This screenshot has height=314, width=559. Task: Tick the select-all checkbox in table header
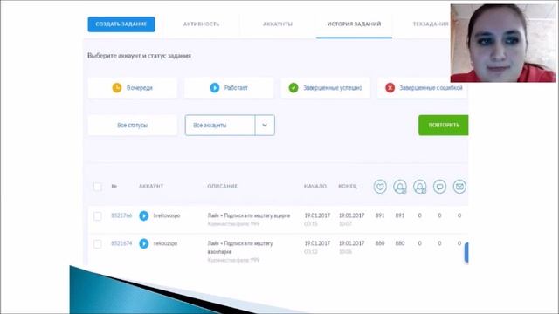point(97,187)
